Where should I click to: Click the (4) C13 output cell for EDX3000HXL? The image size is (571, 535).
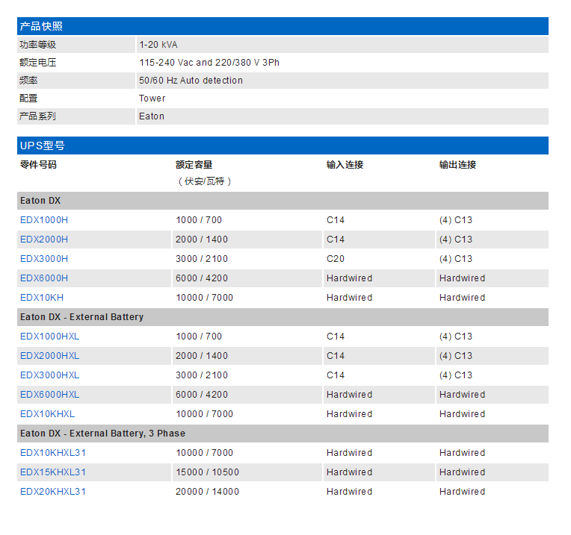coord(456,375)
